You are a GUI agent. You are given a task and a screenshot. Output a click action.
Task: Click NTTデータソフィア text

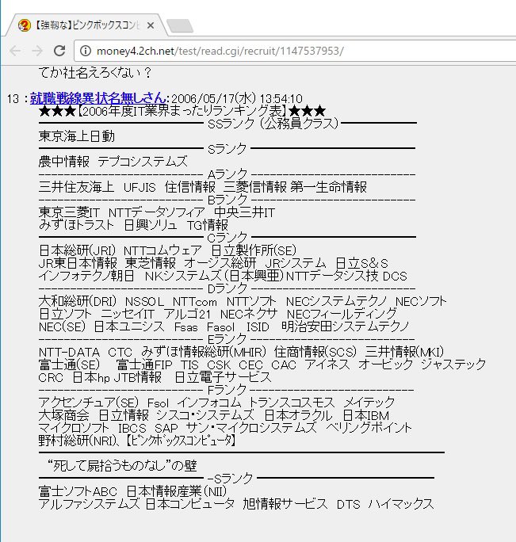[x=157, y=212]
